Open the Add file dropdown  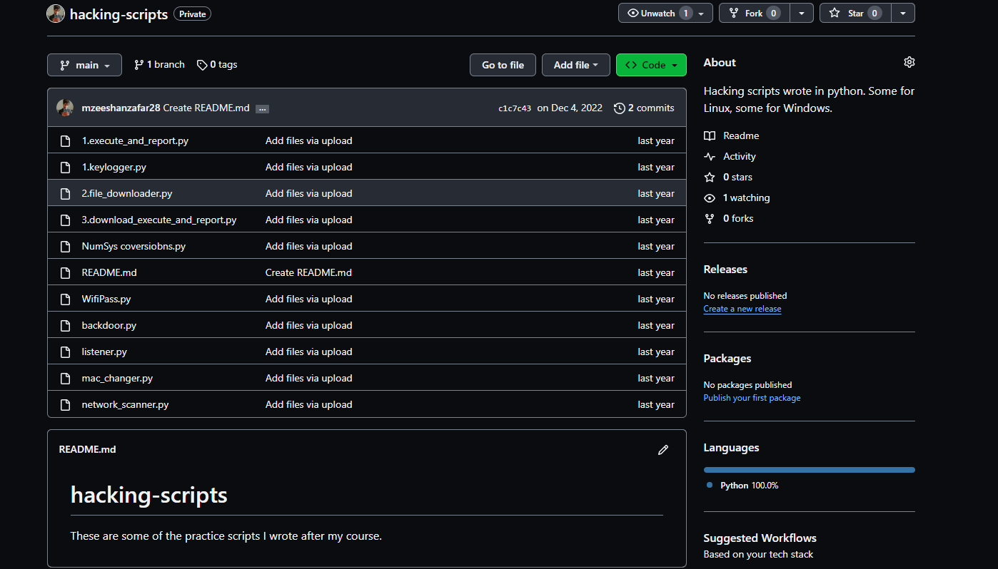576,65
